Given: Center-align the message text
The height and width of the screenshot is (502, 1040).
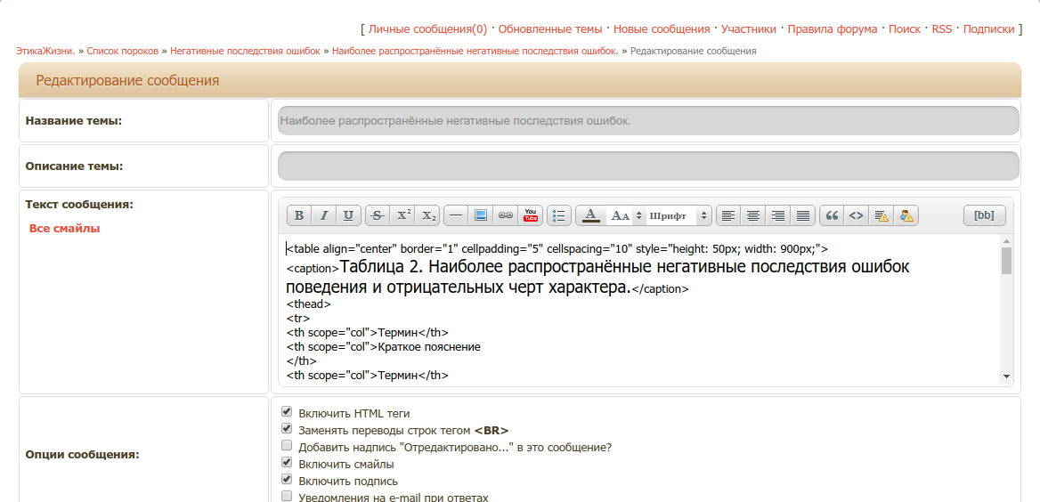Looking at the screenshot, I should (x=753, y=215).
